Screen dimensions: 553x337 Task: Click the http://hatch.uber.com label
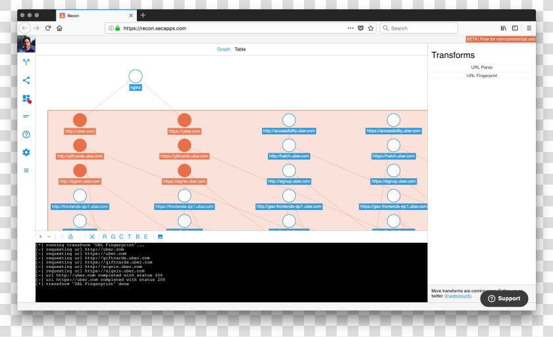[x=289, y=156]
